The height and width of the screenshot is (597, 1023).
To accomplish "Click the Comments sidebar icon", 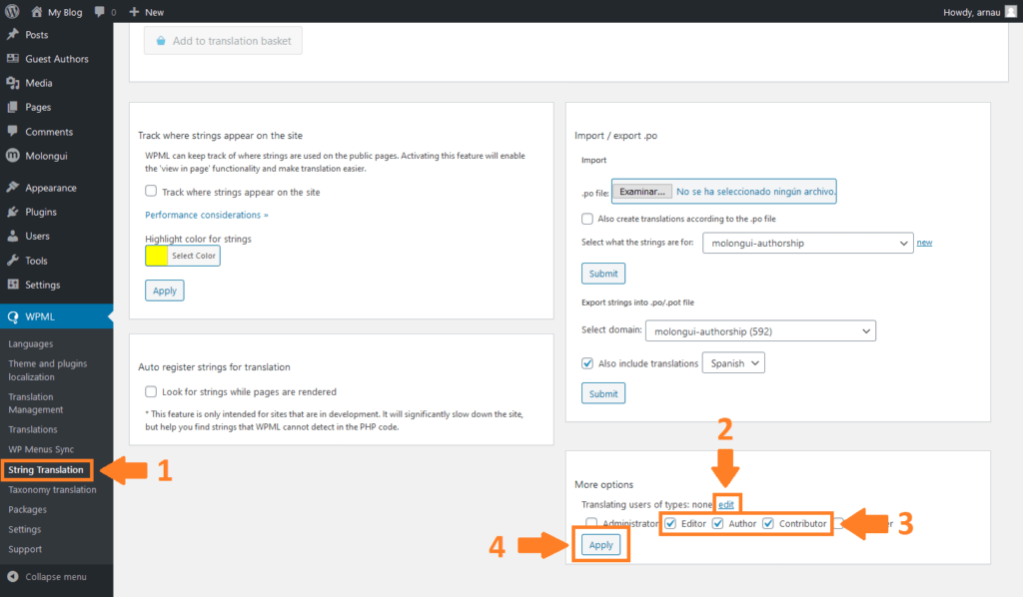I will (12, 131).
